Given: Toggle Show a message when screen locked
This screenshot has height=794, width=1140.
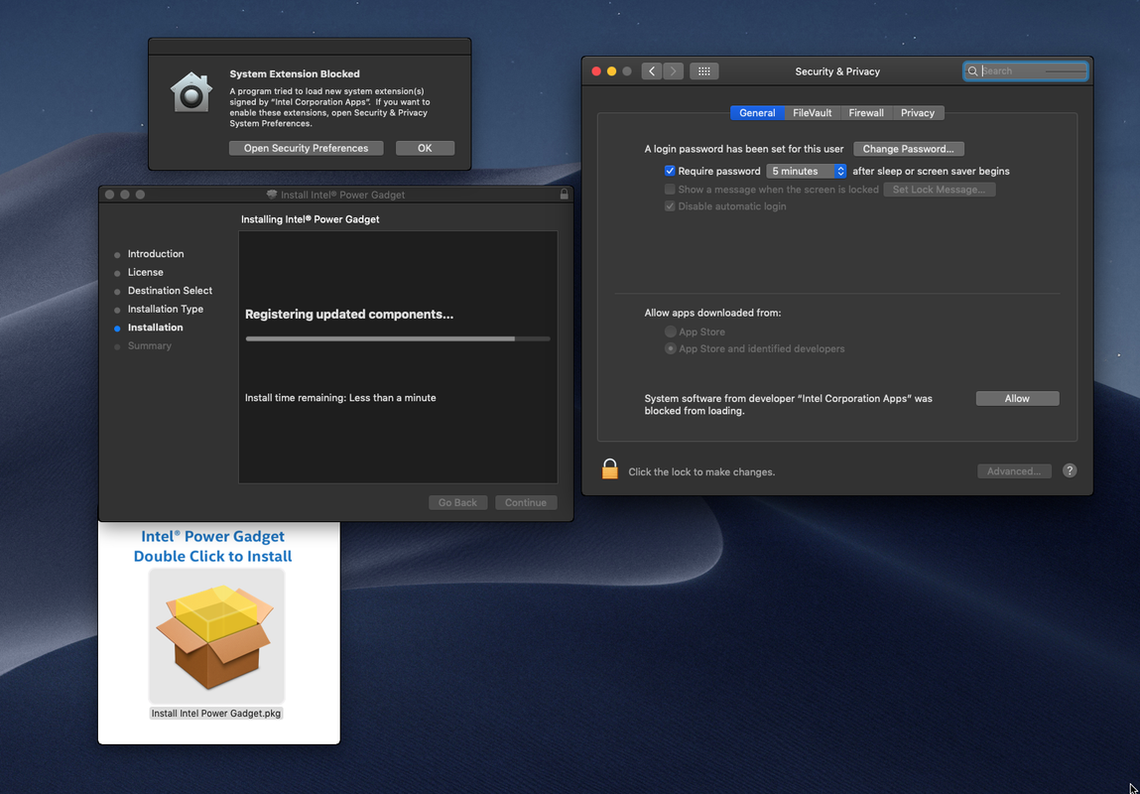Looking at the screenshot, I should tap(670, 189).
